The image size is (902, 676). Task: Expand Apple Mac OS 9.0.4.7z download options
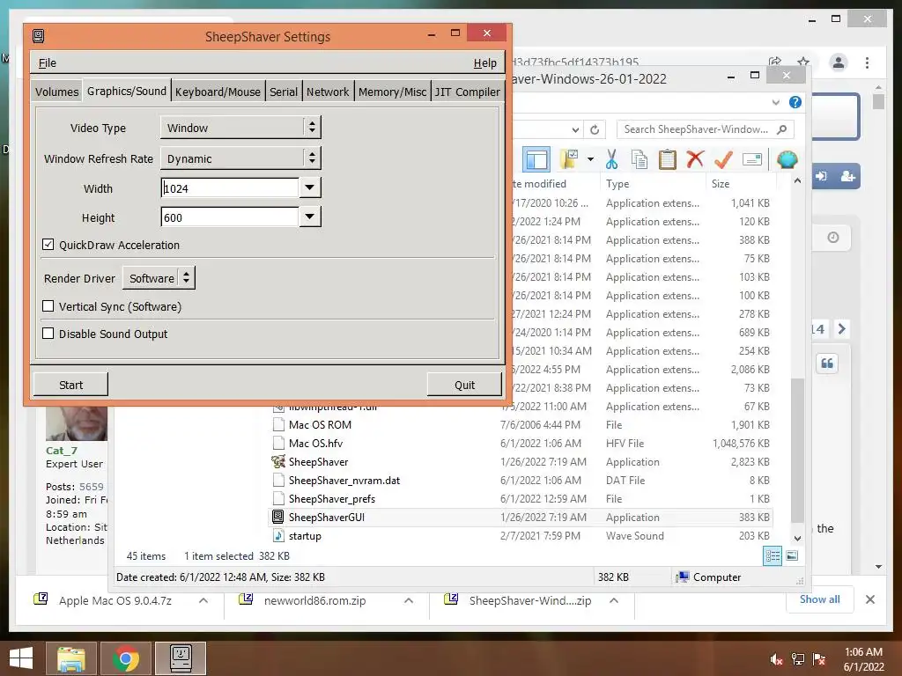coord(203,600)
